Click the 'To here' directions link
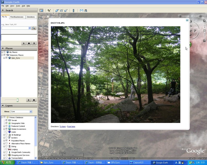The width and height of the screenshot is (207, 165). 63,127
